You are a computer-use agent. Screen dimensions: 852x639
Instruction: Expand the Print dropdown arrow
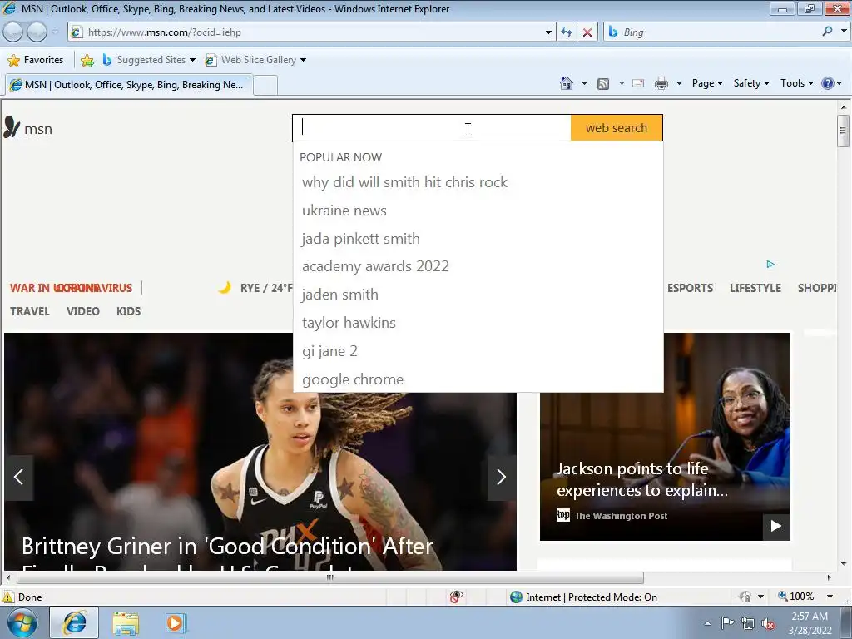click(679, 83)
